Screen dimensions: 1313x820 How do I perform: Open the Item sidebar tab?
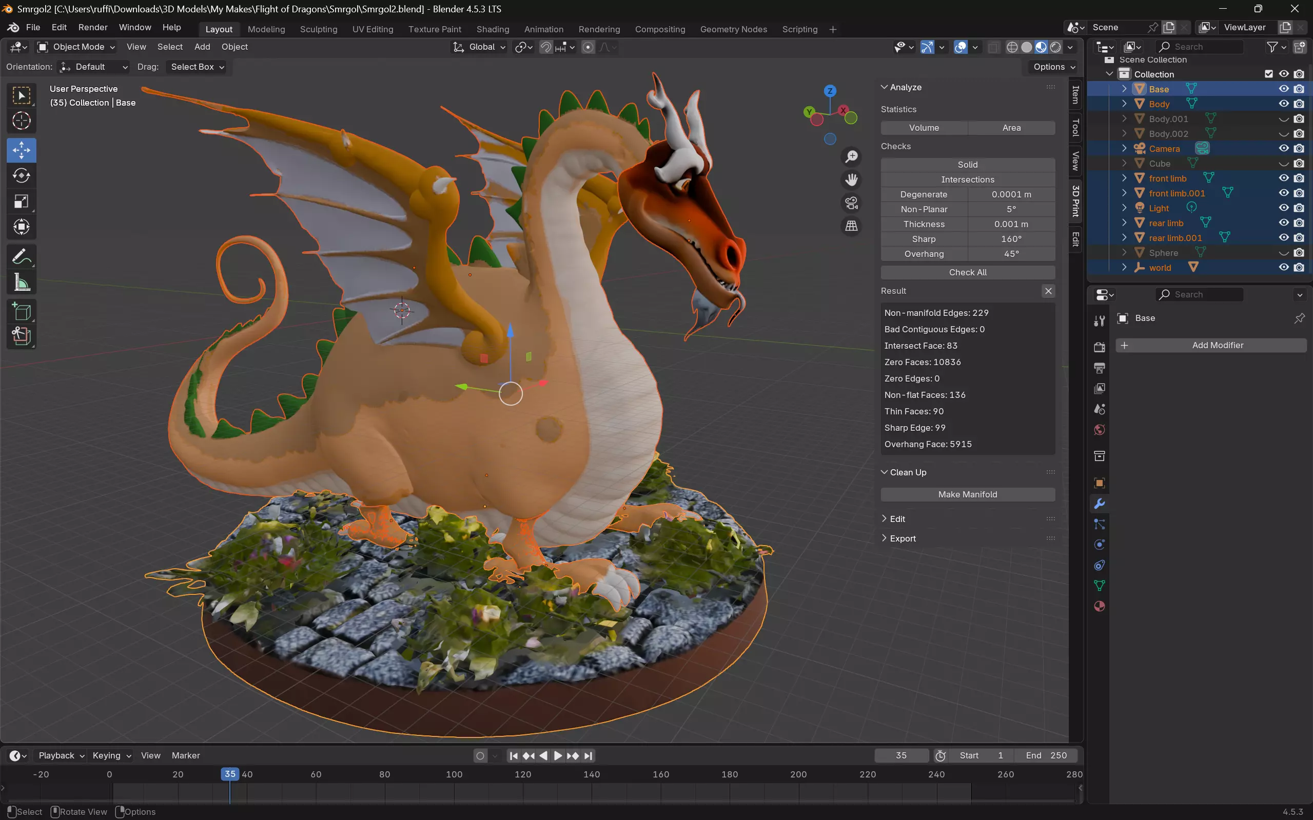pyautogui.click(x=1075, y=95)
